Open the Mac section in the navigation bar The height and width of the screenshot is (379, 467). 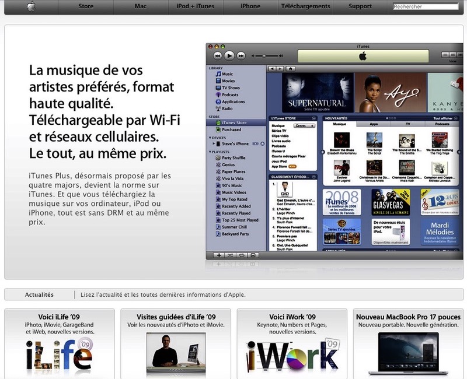click(x=141, y=6)
